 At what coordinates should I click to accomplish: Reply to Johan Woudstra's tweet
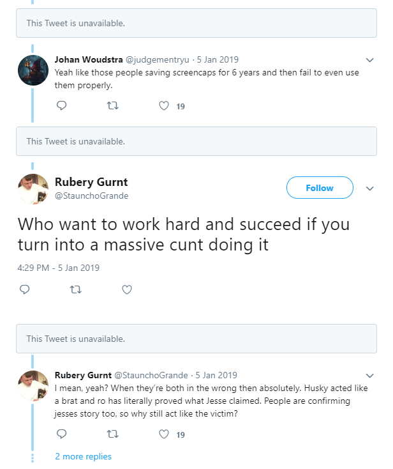(x=61, y=105)
